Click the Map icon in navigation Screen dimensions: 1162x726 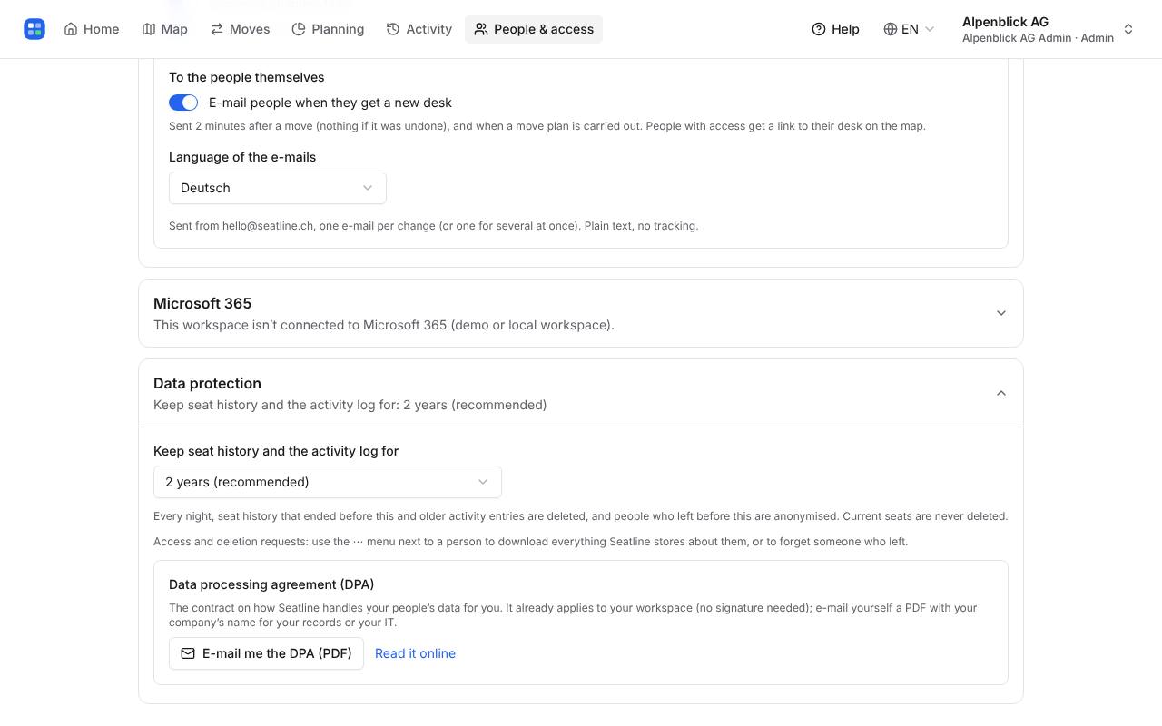coord(149,29)
